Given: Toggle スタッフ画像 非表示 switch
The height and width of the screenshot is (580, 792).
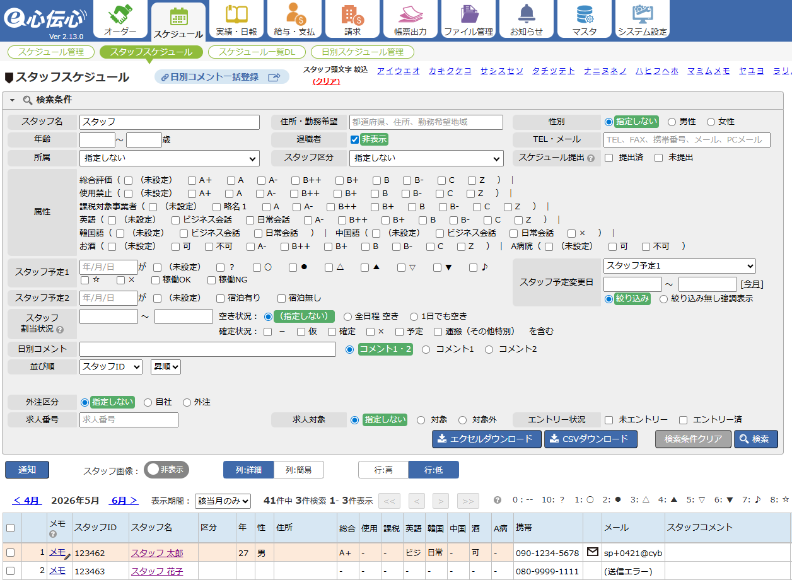Looking at the screenshot, I should point(166,470).
